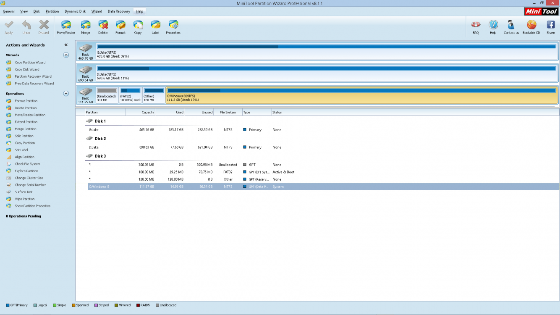Choose Align Partition operation
This screenshot has height=315, width=560.
pyautogui.click(x=25, y=157)
